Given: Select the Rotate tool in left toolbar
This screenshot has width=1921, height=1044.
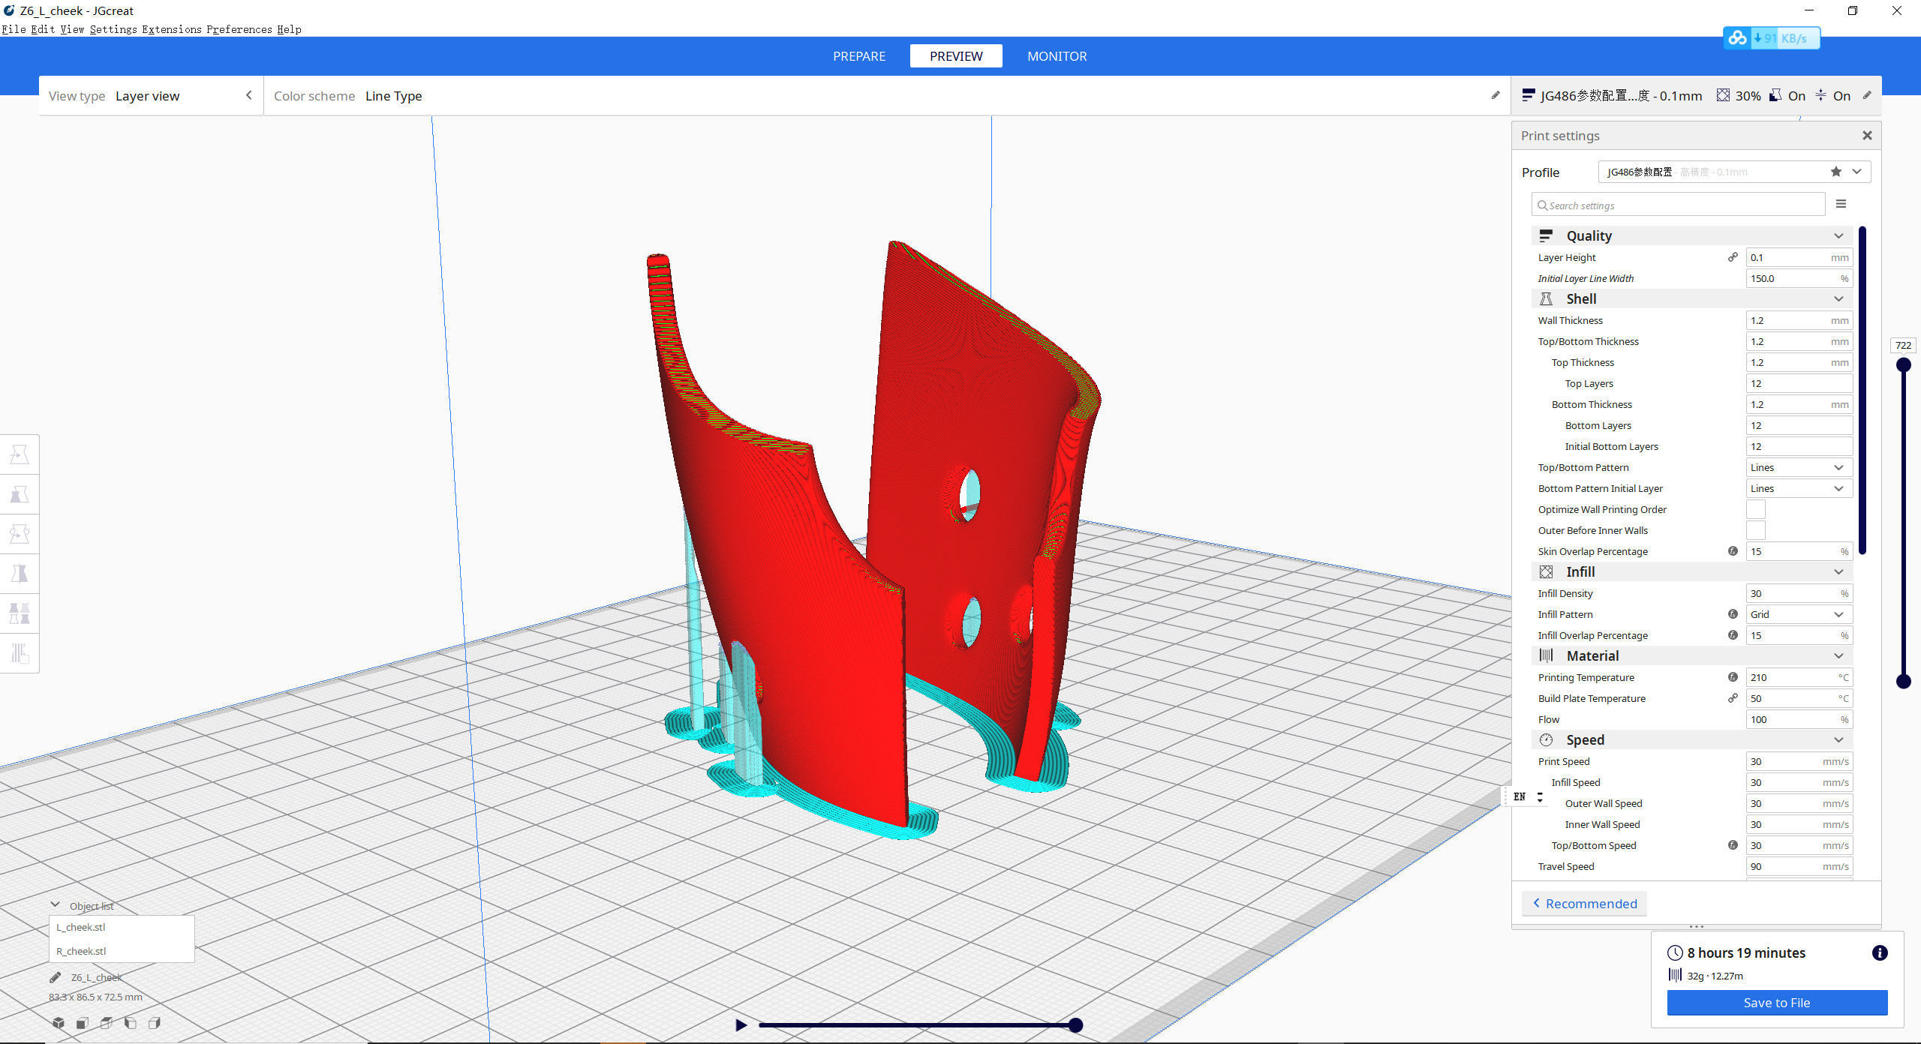Looking at the screenshot, I should tap(20, 534).
